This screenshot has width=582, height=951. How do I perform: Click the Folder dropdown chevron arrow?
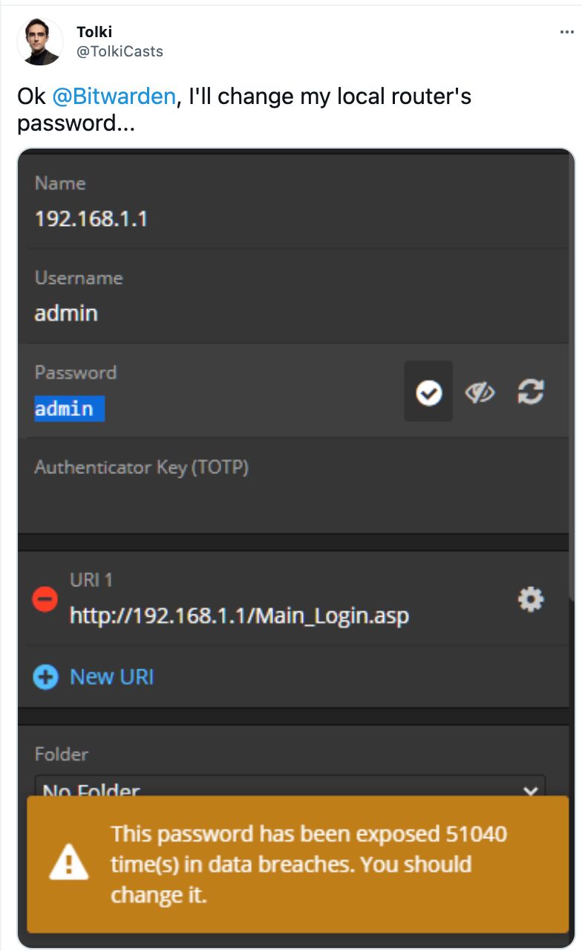(x=530, y=791)
